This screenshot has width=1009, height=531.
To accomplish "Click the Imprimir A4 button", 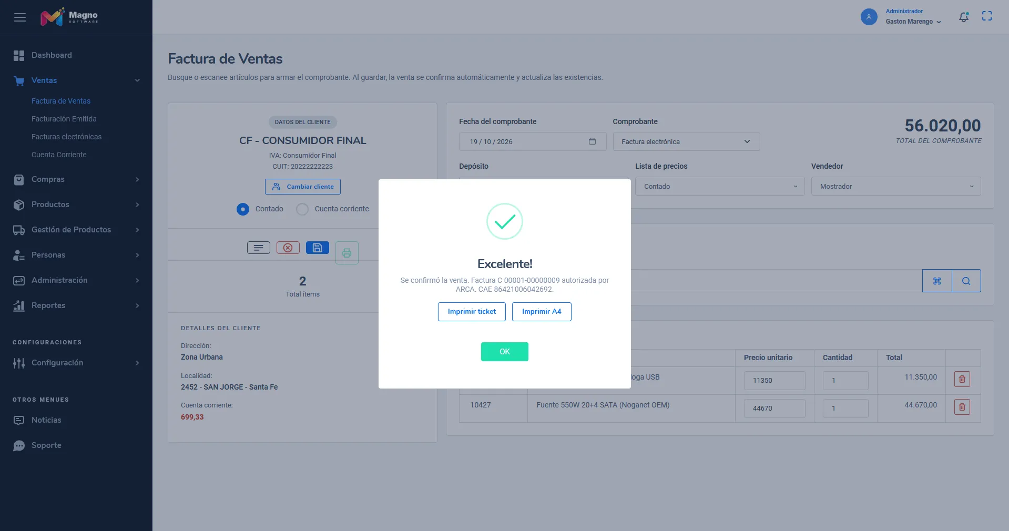I will [x=542, y=312].
